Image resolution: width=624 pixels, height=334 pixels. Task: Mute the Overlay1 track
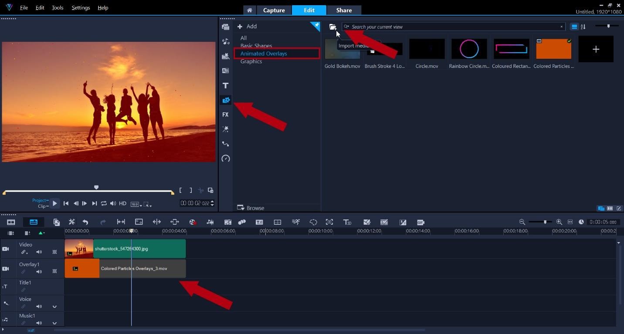39,271
